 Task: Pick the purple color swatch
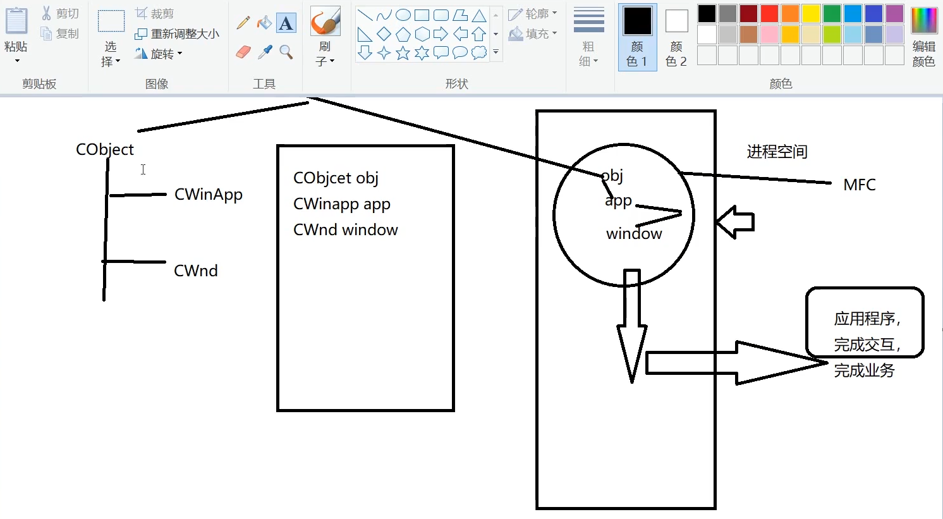pos(894,13)
